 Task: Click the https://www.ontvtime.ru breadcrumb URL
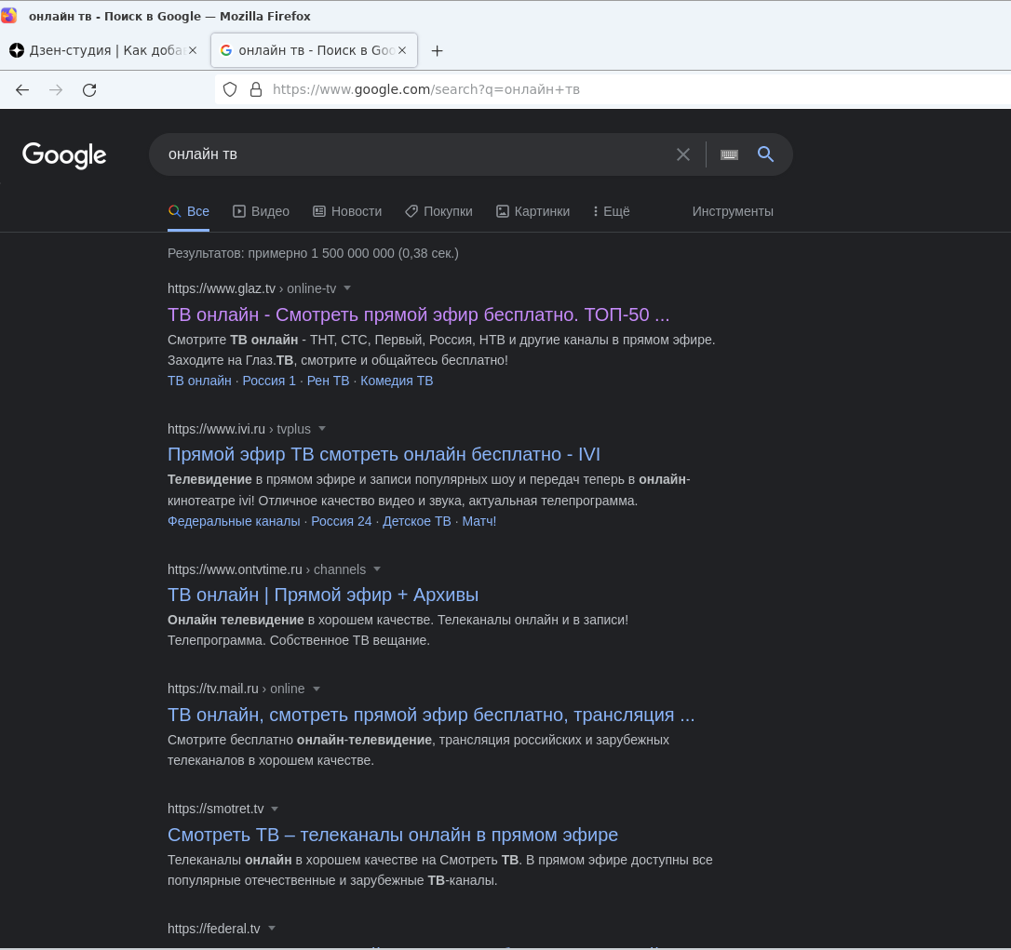(235, 569)
